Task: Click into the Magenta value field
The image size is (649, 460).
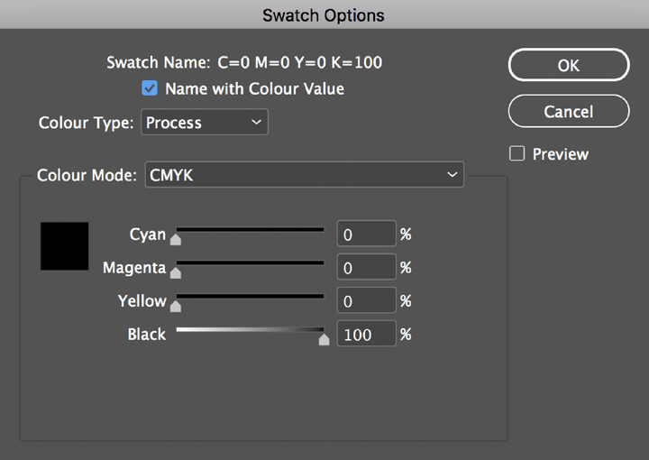Action: coord(366,268)
